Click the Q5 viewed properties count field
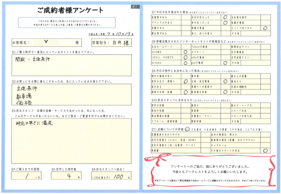This screenshot has width=281, height=194. click(x=66, y=176)
